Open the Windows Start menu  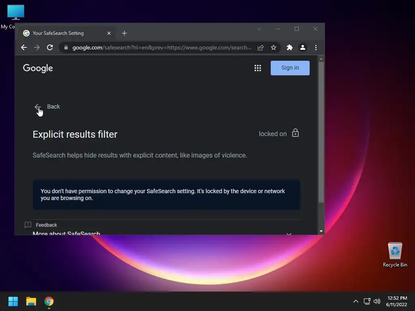tap(13, 301)
